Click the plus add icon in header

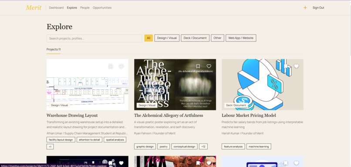(x=305, y=7)
